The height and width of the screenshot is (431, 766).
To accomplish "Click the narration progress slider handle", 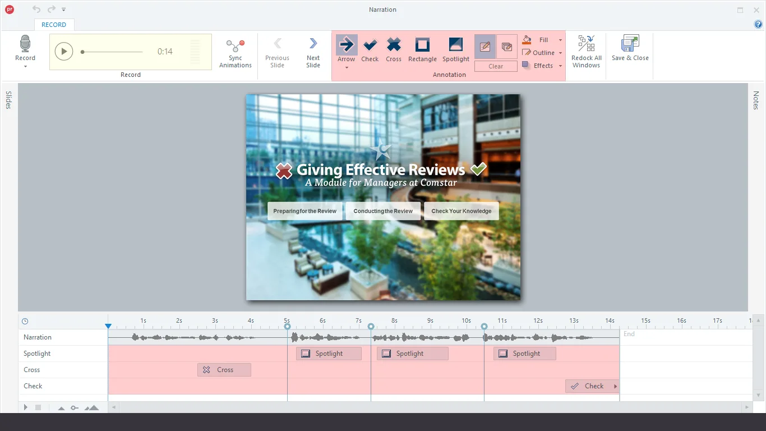I will point(82,52).
